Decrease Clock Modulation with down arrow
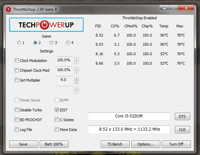Screen dimensions: 200x155 76,62
